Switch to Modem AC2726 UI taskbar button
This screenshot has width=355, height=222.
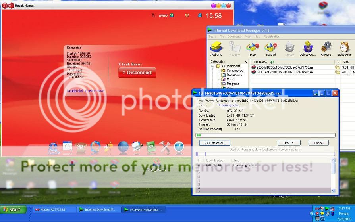click(x=54, y=210)
